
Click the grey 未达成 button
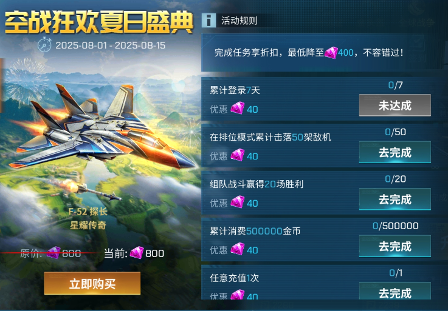pyautogui.click(x=395, y=105)
